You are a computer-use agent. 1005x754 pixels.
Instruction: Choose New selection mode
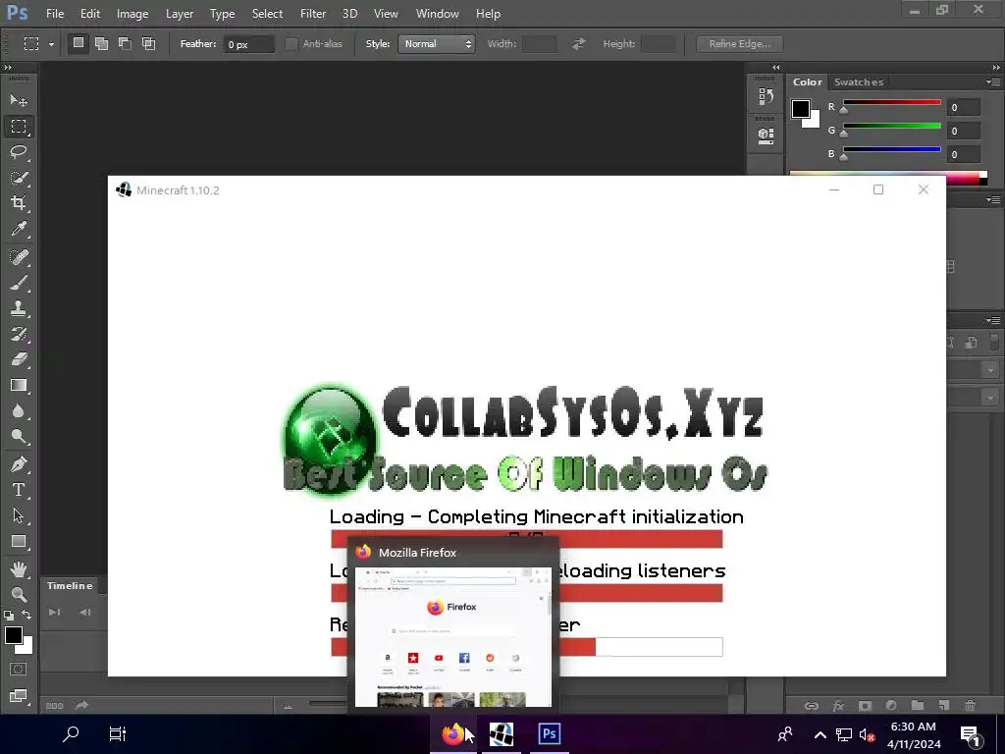coord(79,43)
